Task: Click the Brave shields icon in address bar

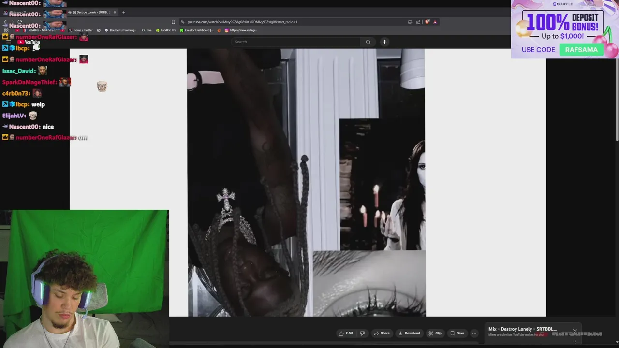Action: 427,22
